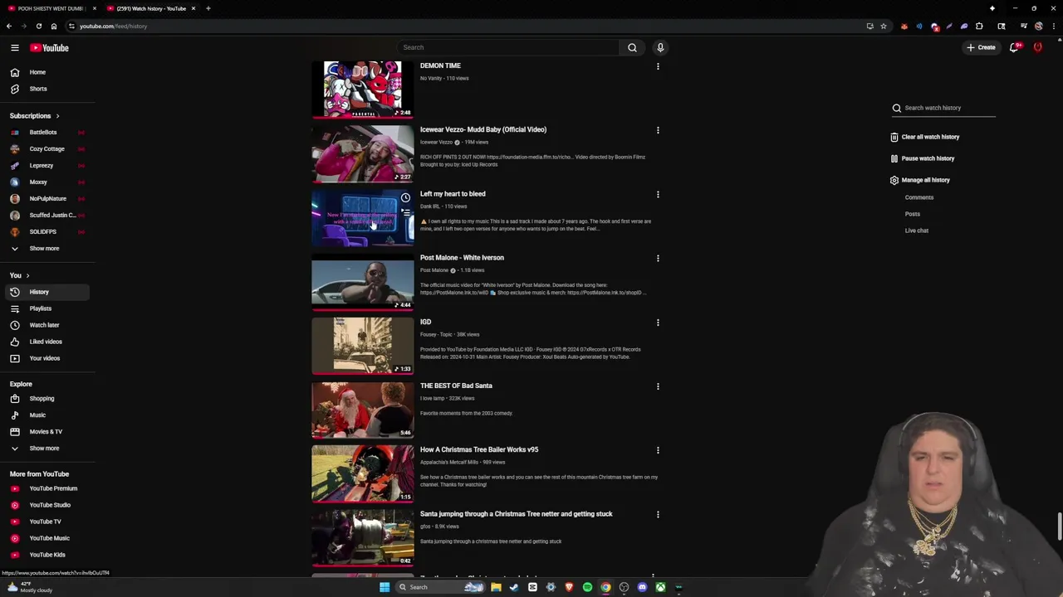Viewport: 1063px width, 597px height.
Task: Open more options for DEMON TIME video
Action: coord(658,66)
